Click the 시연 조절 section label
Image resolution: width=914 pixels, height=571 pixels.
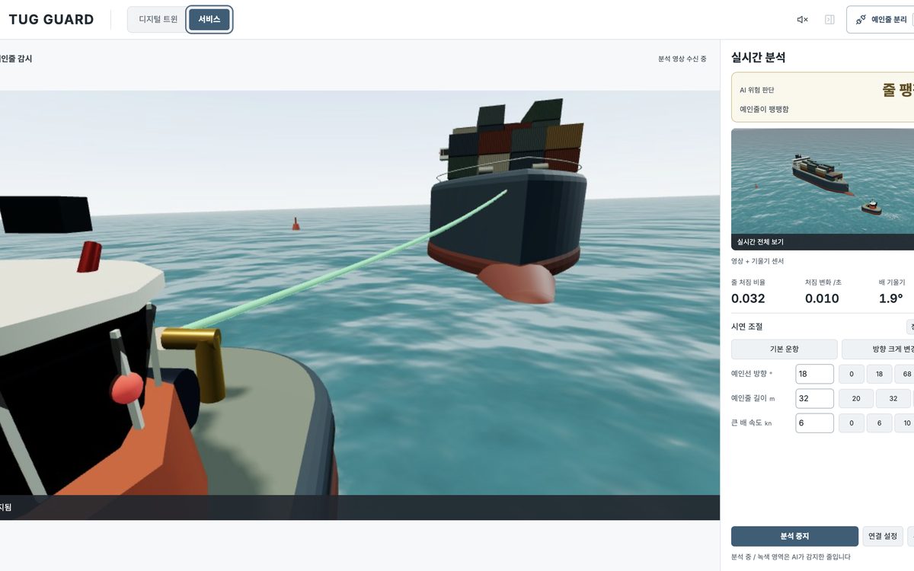point(746,327)
